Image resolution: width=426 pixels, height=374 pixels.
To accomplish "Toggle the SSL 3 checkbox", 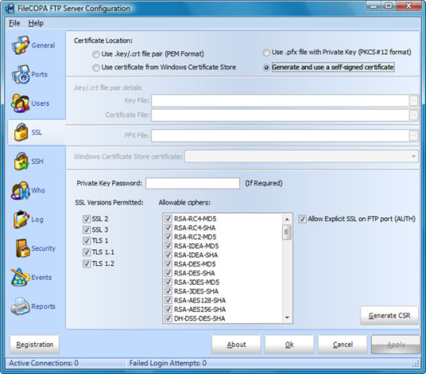I will pos(87,230).
